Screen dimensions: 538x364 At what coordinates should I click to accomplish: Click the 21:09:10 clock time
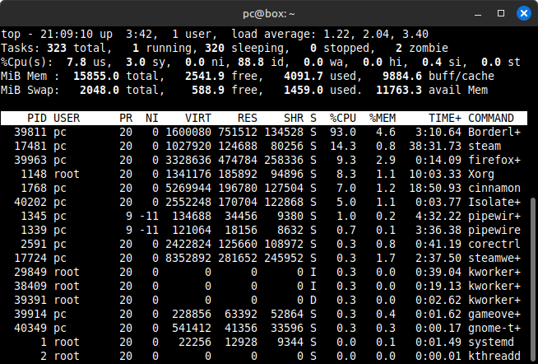[67, 34]
